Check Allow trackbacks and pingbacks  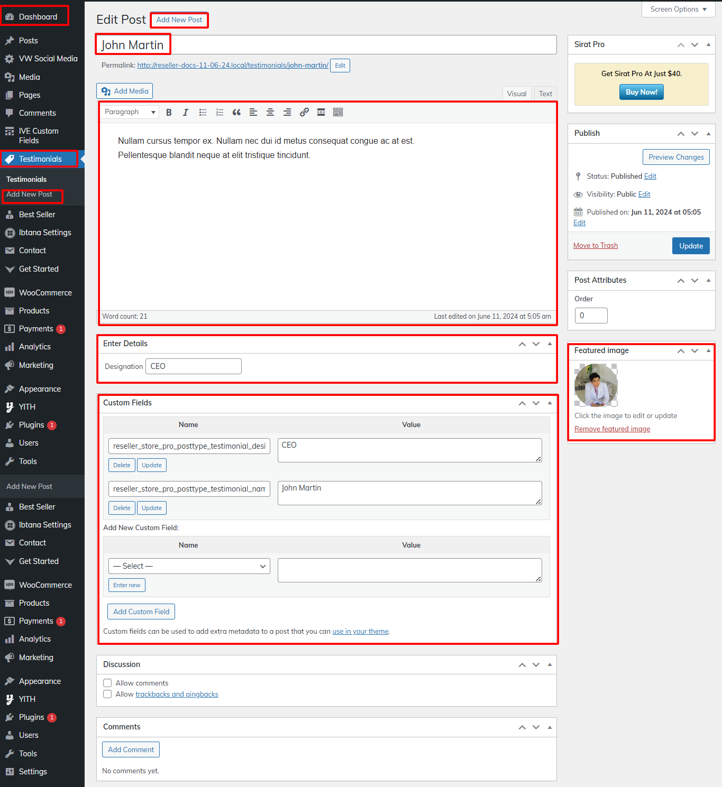pos(107,694)
